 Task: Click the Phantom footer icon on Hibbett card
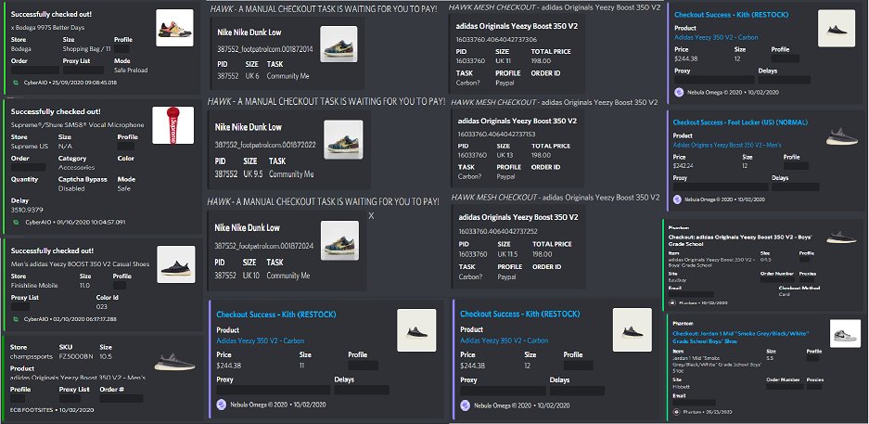pos(675,412)
